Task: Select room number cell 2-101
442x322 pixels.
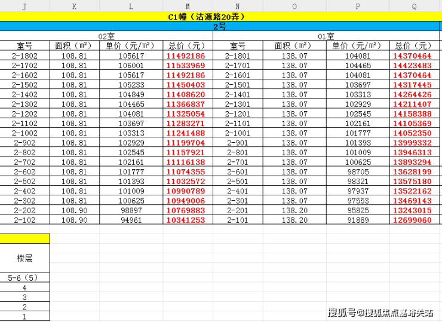Action: [238, 220]
